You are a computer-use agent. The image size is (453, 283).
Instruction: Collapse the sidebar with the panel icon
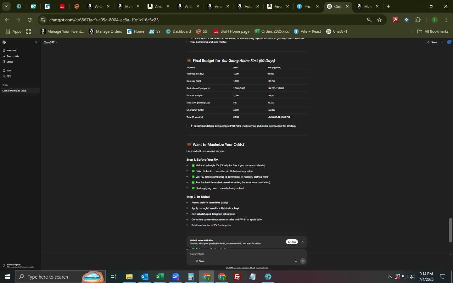tap(37, 42)
